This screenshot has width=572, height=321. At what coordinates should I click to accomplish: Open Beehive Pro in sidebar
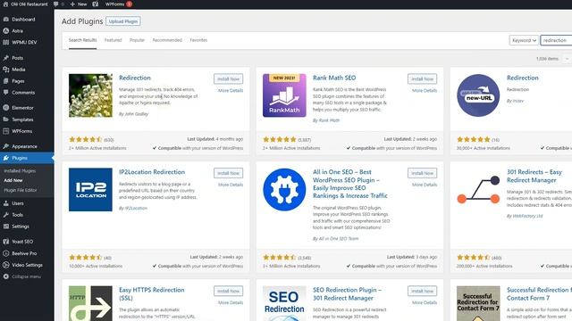(x=24, y=253)
